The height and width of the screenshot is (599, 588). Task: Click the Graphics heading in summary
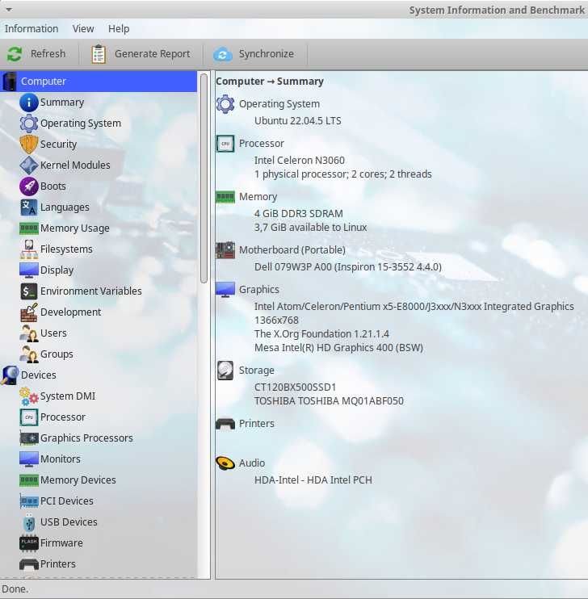pyautogui.click(x=258, y=290)
